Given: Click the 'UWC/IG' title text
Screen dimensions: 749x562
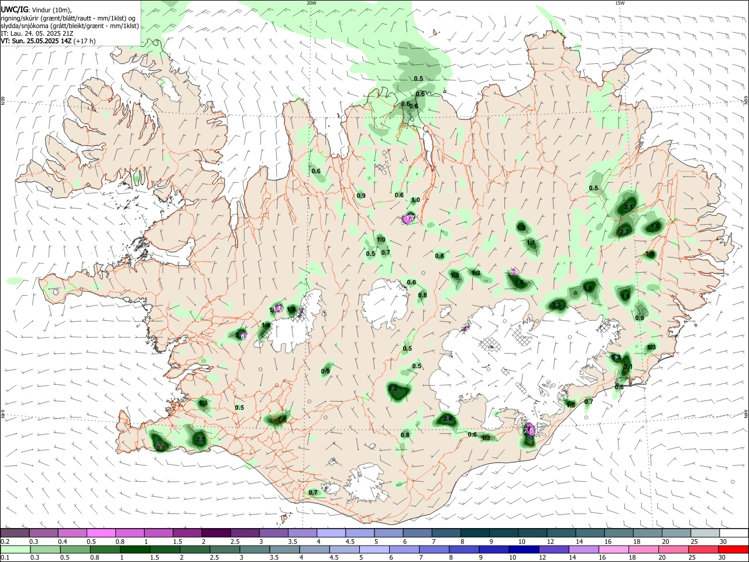Looking at the screenshot, I should coord(14,10).
